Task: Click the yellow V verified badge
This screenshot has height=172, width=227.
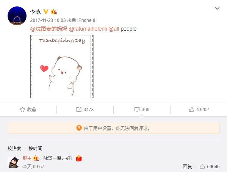Action: 46,12
